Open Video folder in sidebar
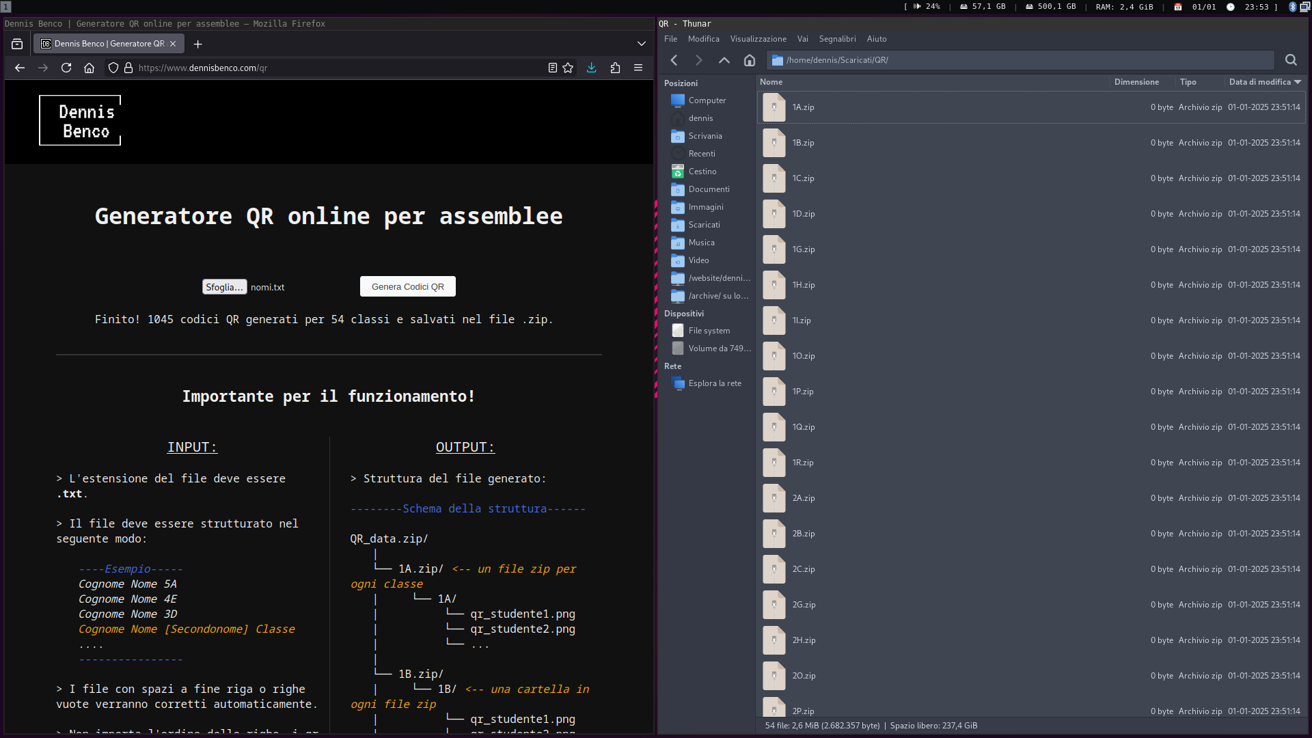The width and height of the screenshot is (1312, 738). point(707,260)
